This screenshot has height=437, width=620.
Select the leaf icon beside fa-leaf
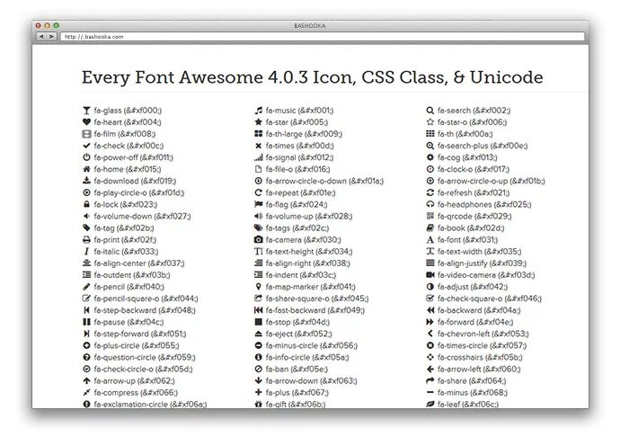click(x=430, y=404)
